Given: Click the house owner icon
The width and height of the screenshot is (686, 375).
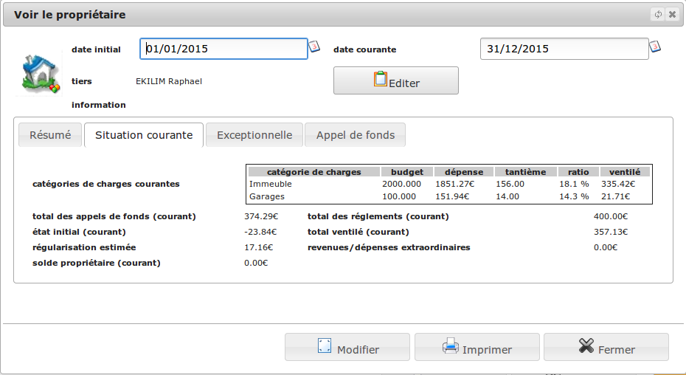Looking at the screenshot, I should pos(40,75).
